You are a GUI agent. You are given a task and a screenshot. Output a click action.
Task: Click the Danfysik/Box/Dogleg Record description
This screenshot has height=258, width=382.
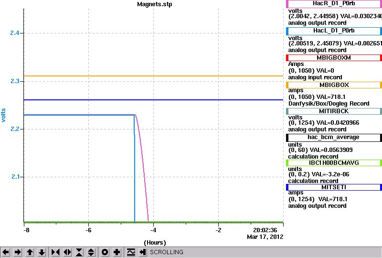point(329,104)
